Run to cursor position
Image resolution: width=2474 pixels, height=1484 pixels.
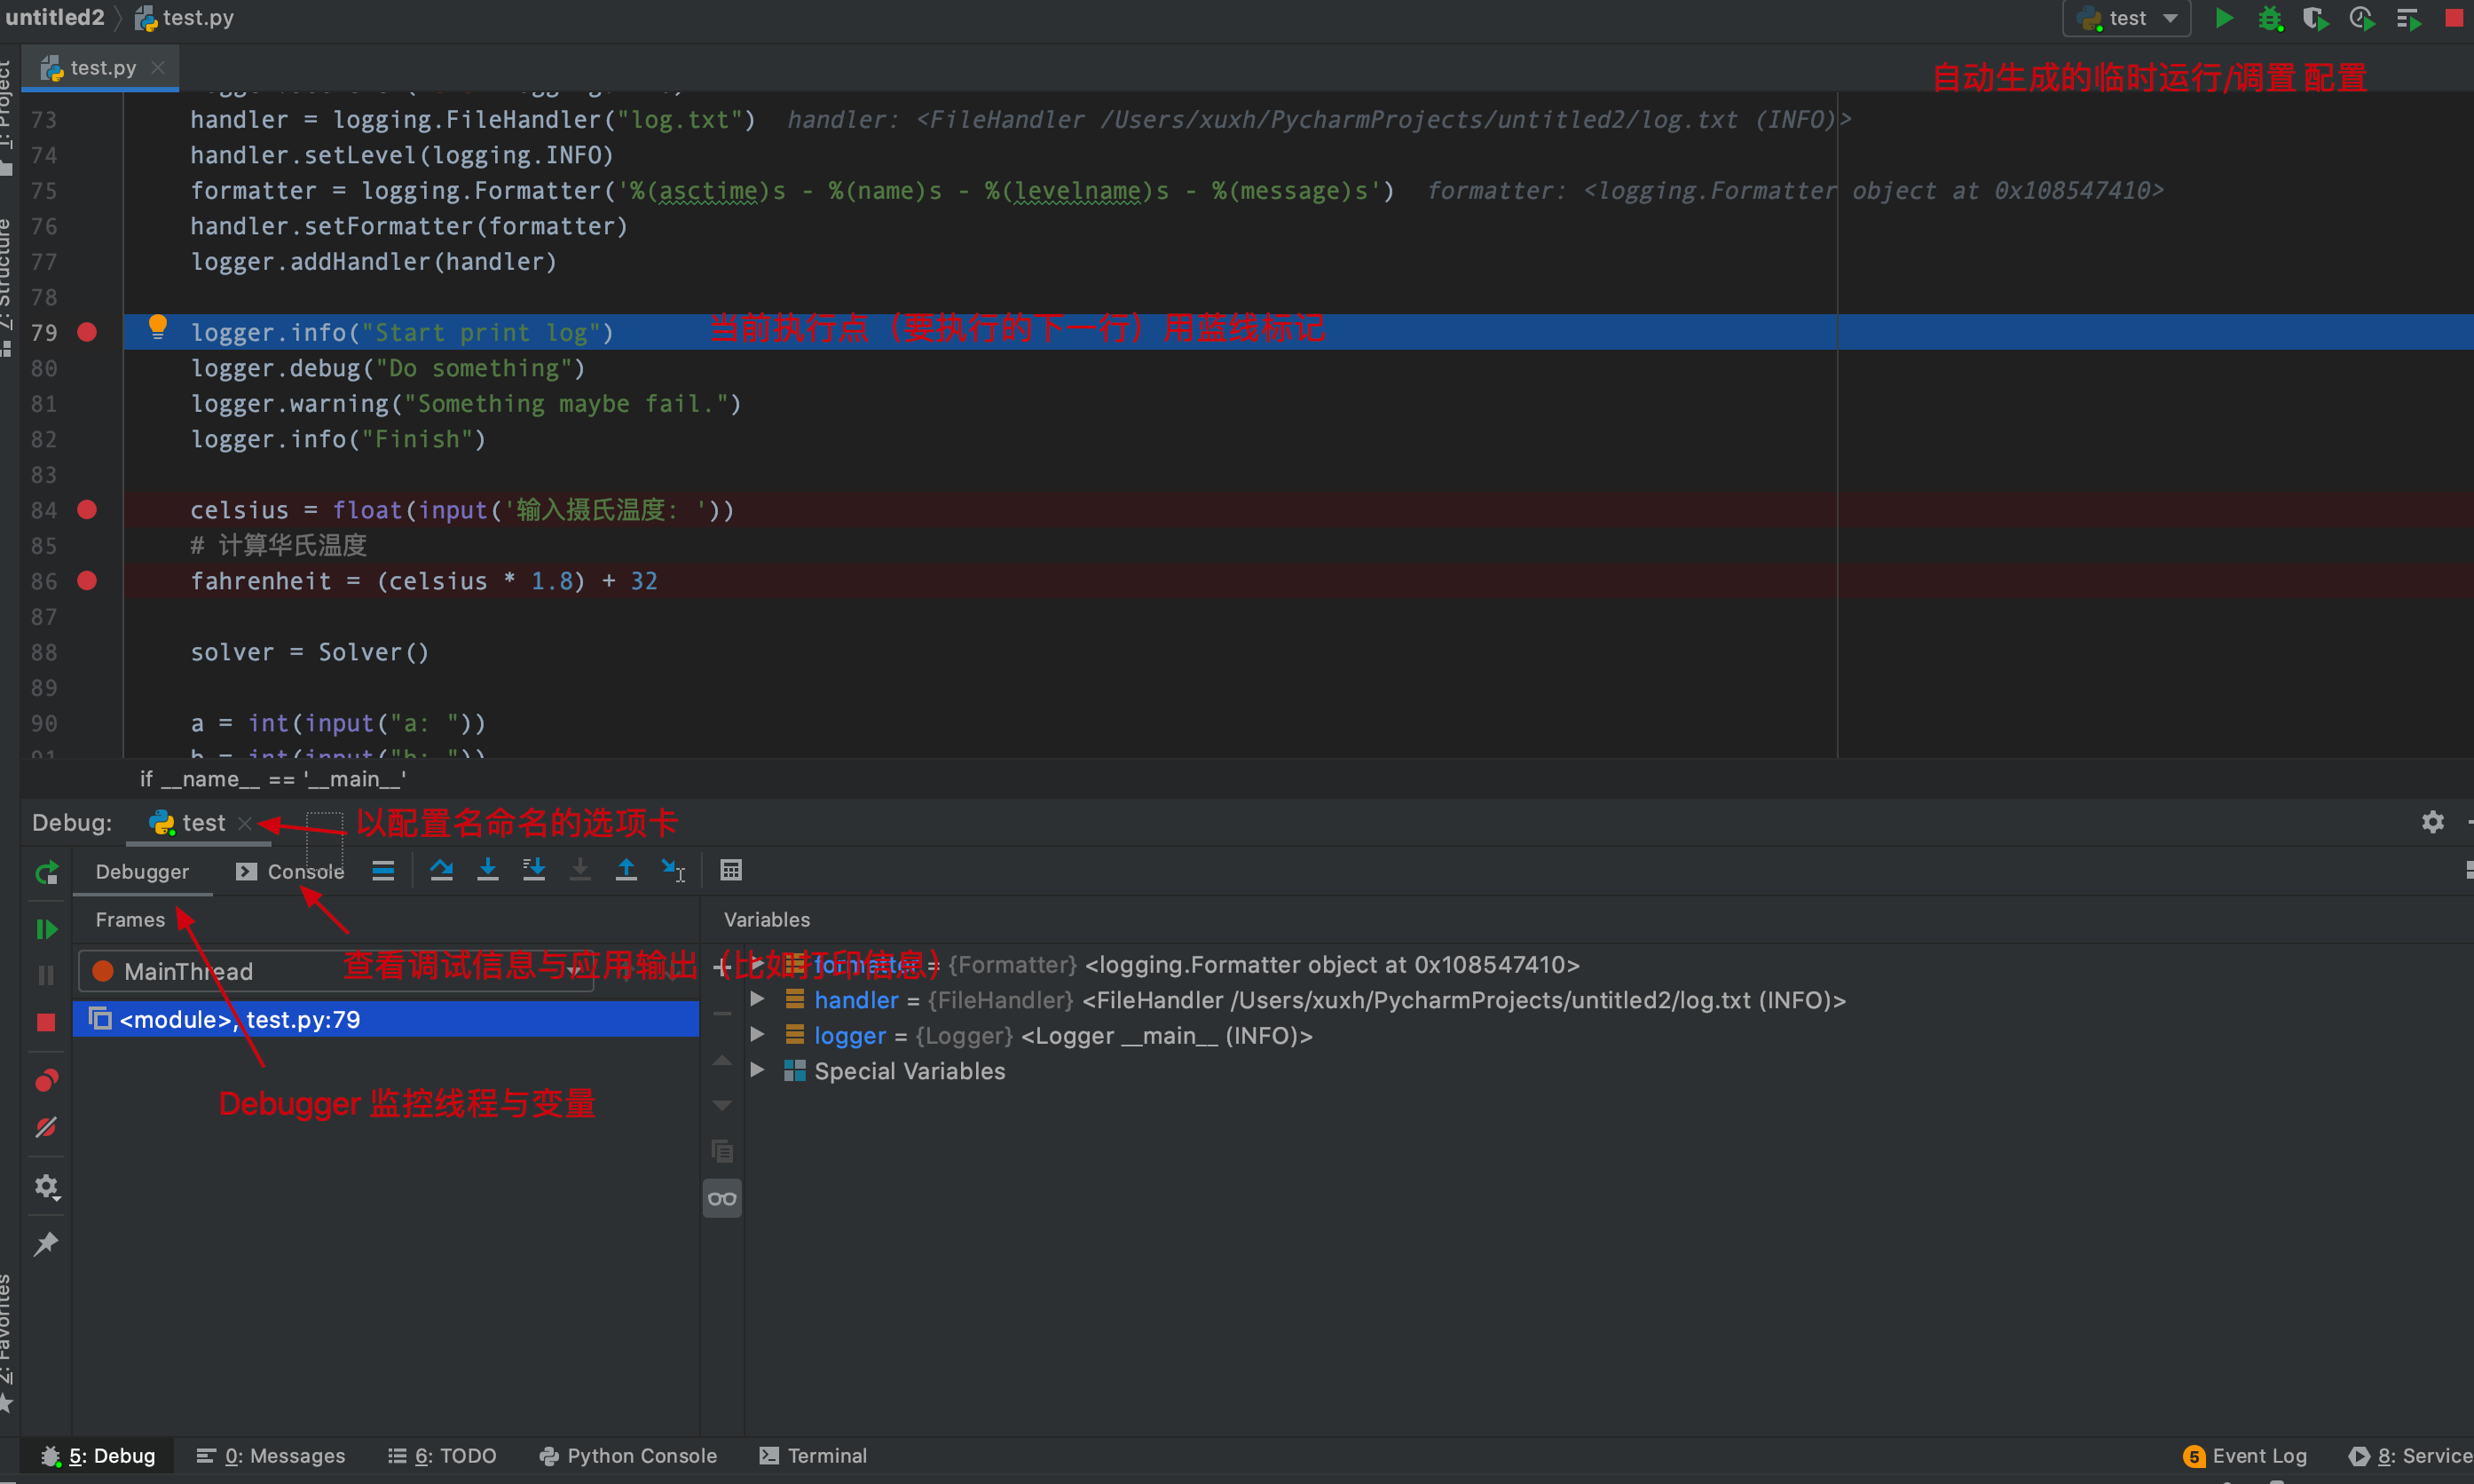[x=674, y=870]
